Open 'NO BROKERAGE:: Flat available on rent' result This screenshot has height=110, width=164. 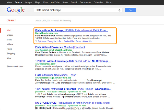tap(73, 103)
